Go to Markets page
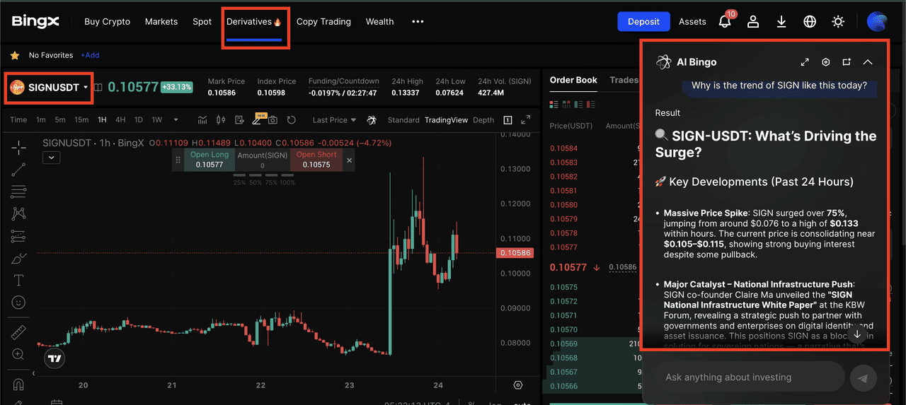 coord(161,21)
